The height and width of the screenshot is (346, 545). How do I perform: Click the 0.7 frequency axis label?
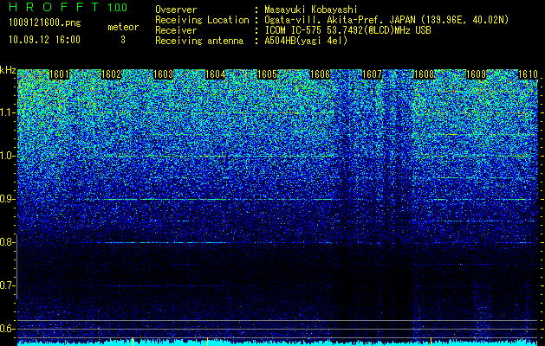tap(7, 285)
